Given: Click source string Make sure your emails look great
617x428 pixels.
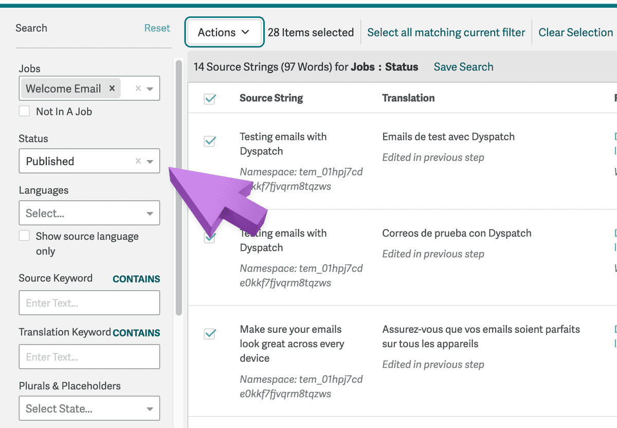Looking at the screenshot, I should coord(292,344).
